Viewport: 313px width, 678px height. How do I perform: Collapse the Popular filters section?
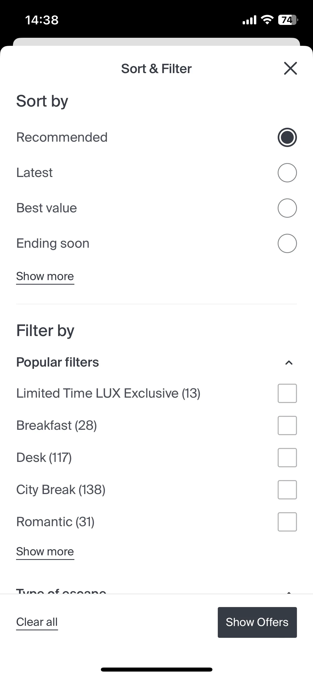point(289,363)
